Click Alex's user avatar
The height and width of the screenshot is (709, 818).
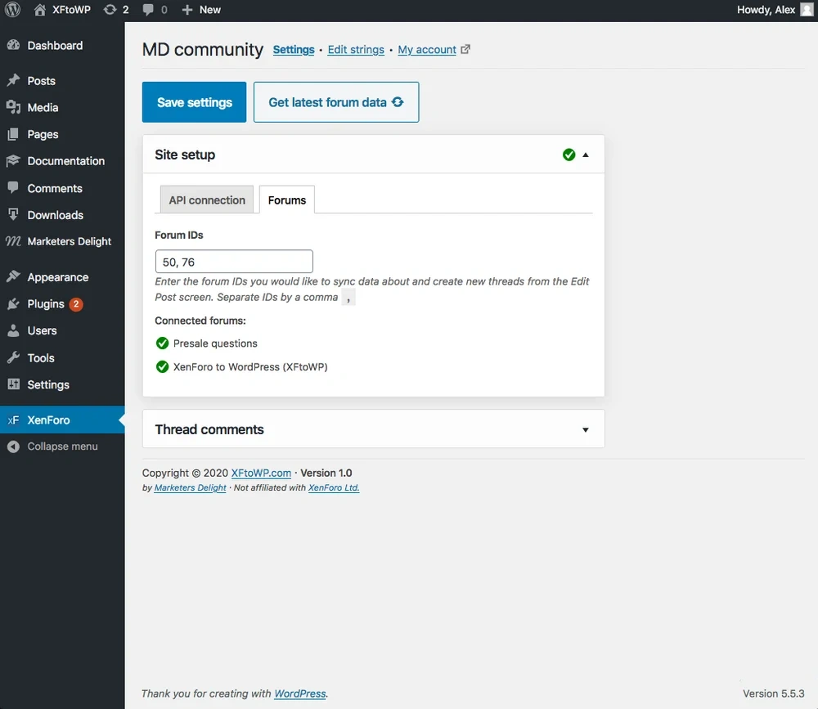pos(807,10)
